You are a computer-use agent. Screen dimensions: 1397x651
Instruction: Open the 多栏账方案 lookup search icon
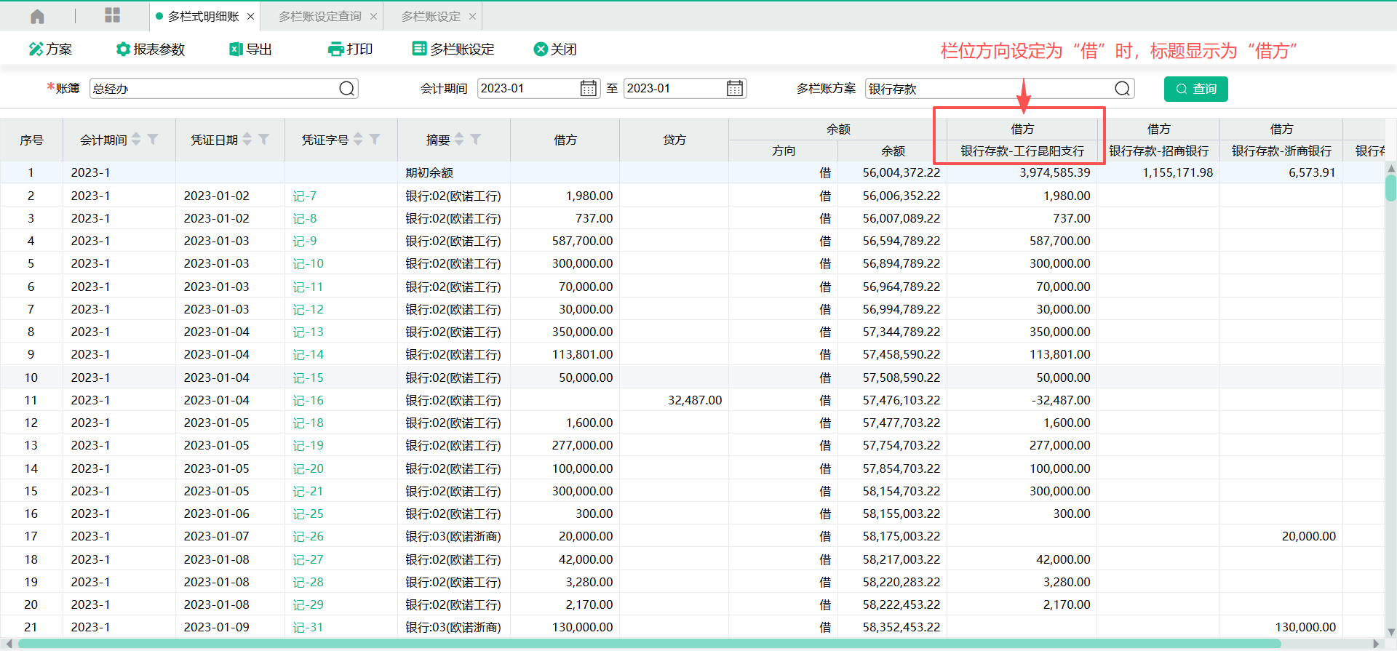click(x=1122, y=89)
